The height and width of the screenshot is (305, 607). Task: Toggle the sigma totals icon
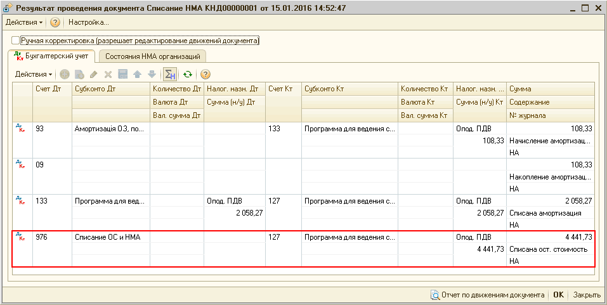coord(169,74)
